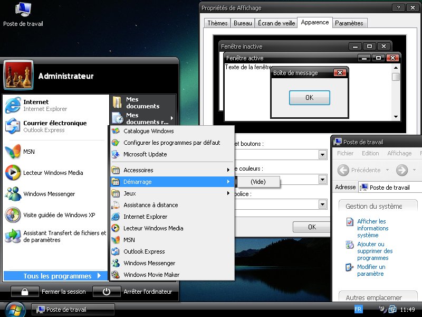Open Windows Movie Maker program entry
422x317 pixels.
click(x=151, y=275)
